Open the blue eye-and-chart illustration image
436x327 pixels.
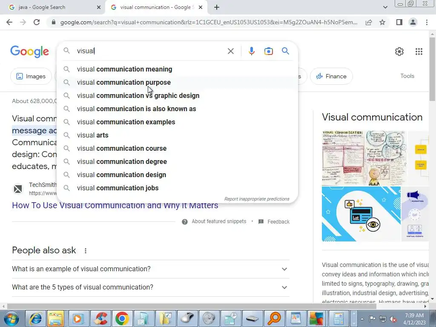361,214
